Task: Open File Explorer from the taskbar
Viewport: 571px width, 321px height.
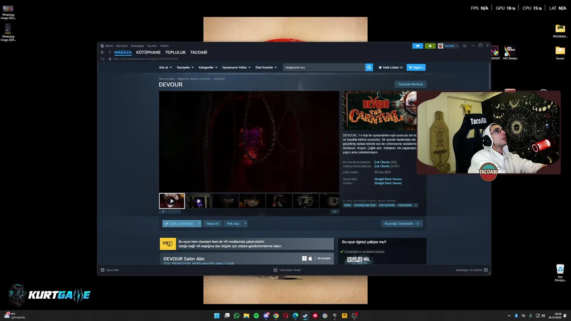Action: pyautogui.click(x=246, y=316)
